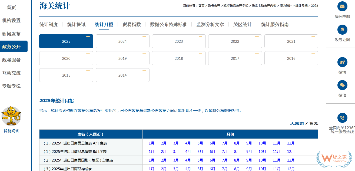This screenshot has width=355, height=171.
Task: Click the 政务公开 highlighted sidebar entry
Action: (11, 47)
